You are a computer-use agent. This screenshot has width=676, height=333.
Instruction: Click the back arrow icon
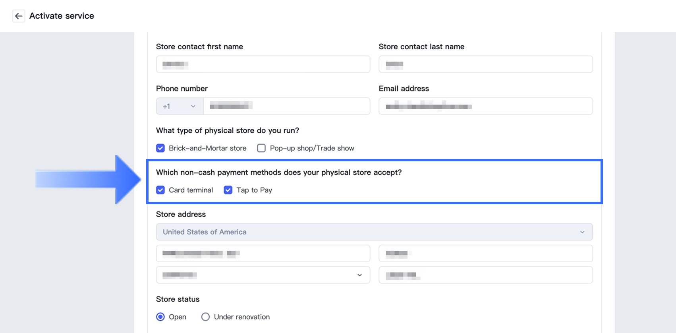coord(19,16)
